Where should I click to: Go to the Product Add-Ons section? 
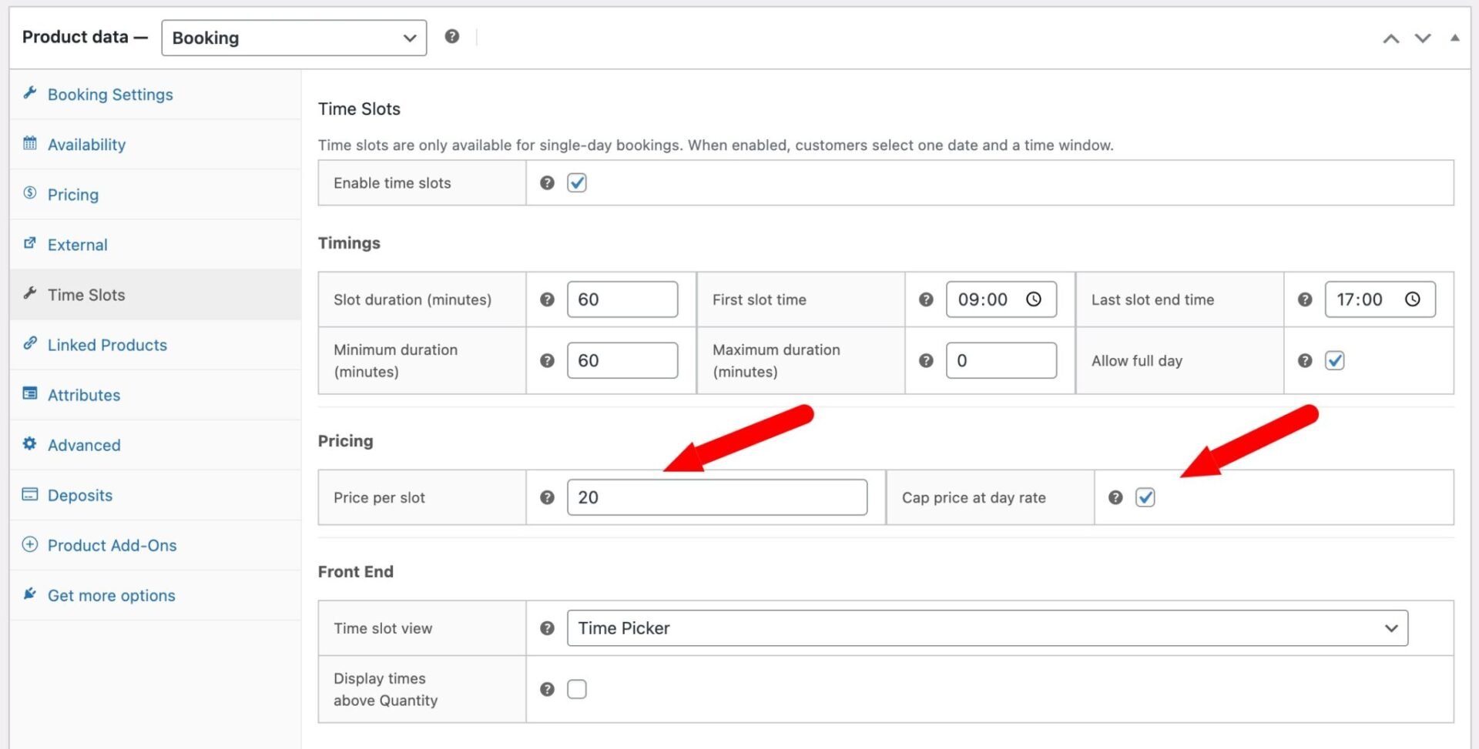pos(112,545)
